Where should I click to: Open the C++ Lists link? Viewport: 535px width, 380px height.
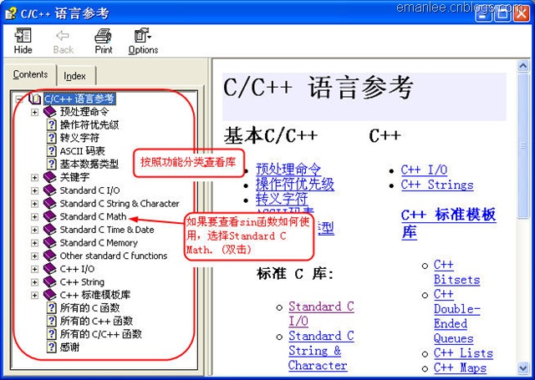[463, 353]
